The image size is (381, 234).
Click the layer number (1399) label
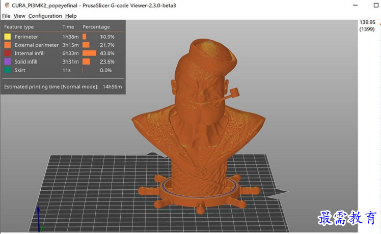tap(367, 29)
